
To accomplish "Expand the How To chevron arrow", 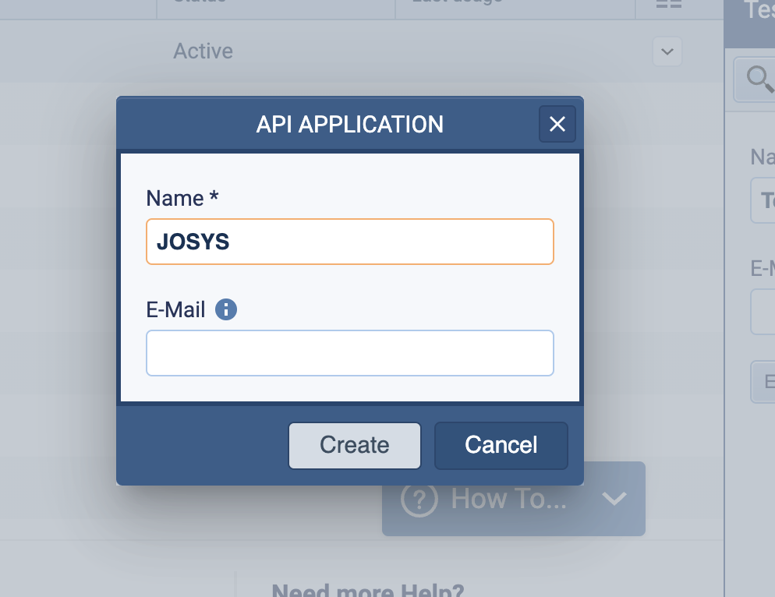I will coord(614,499).
